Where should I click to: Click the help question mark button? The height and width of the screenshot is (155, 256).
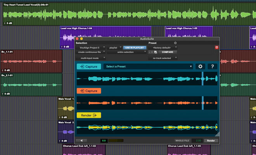click(x=213, y=66)
